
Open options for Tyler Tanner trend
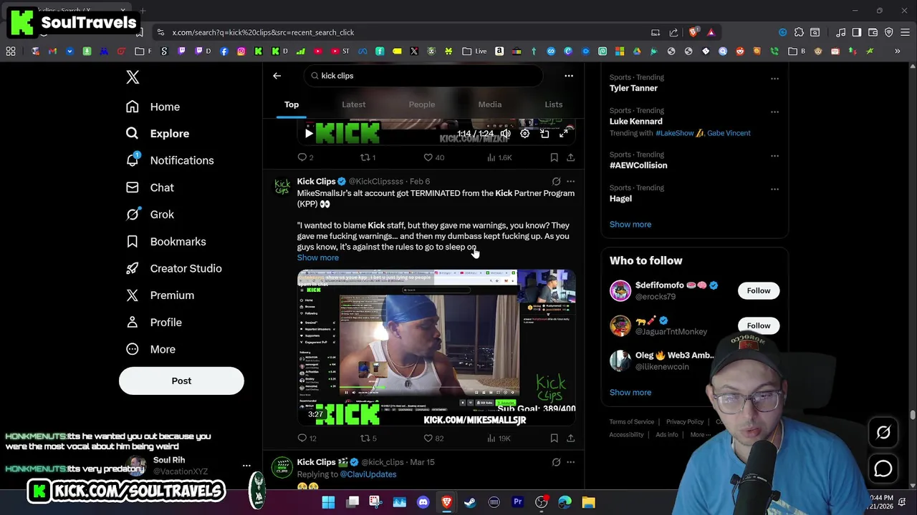[x=774, y=78]
